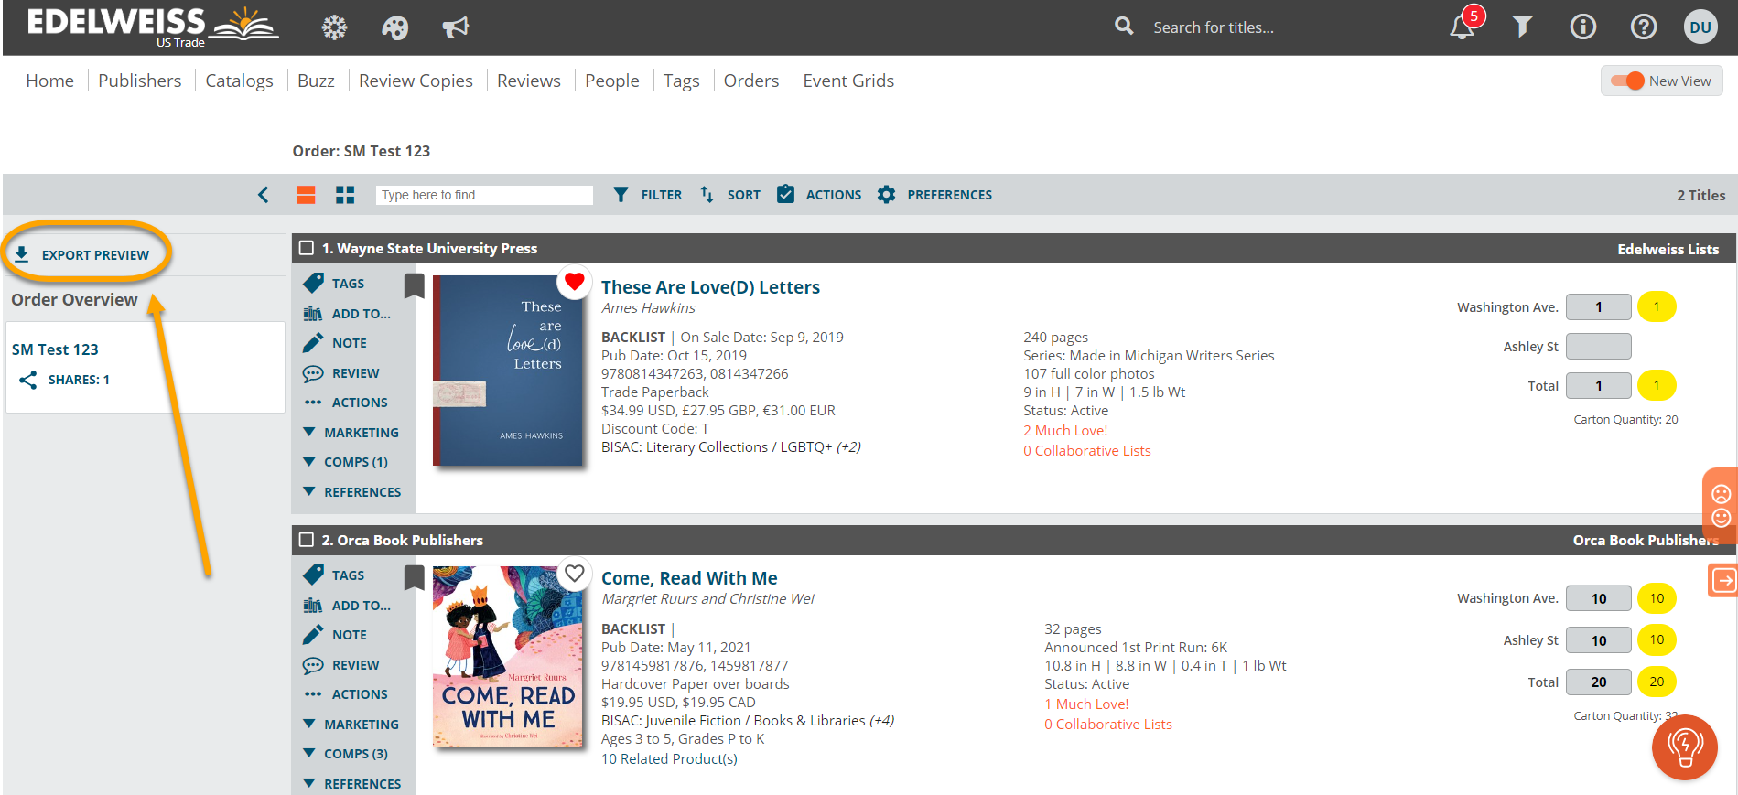Open SHARES: 1 share link
The image size is (1738, 795).
point(65,380)
